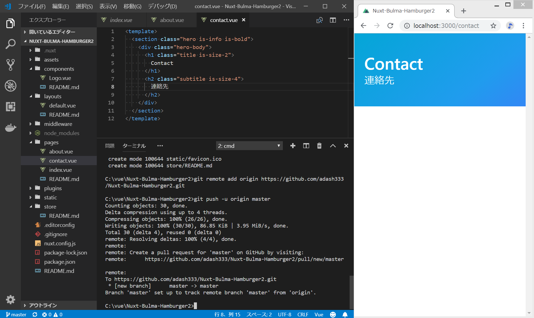Viewport: 534px width, 318px height.
Task: Maximize terminal panel with the up chevron
Action: [333, 146]
